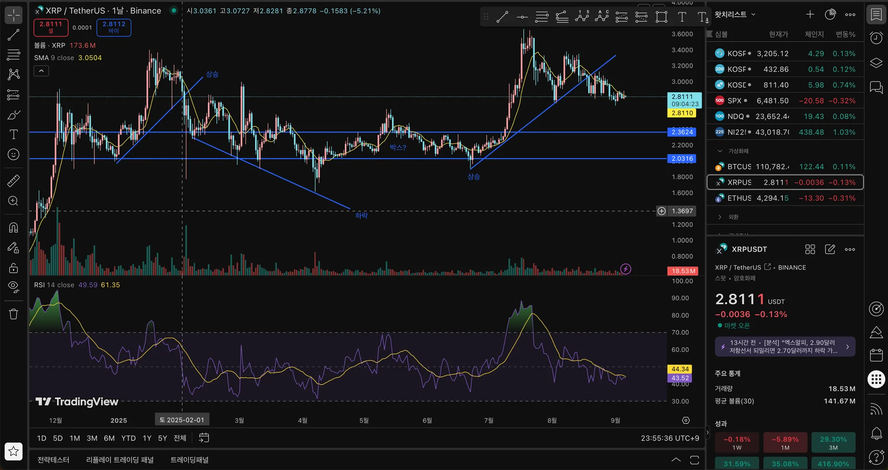888x470 pixels.
Task: Collapse the right sidebar with the edge arrow
Action: point(707,433)
